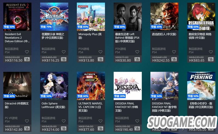Add HK$116.25 BlazBlue game to cart
This screenshot has height=134, width=218.
coord(64,59)
